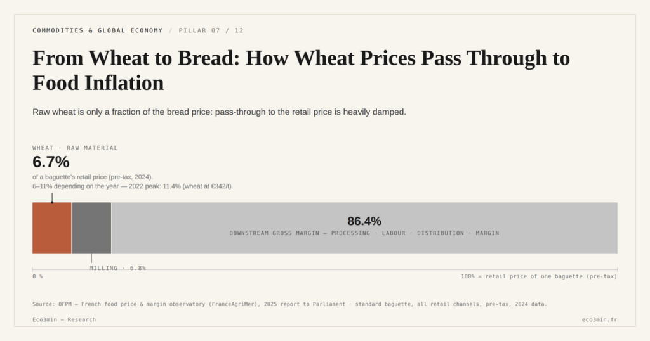This screenshot has height=341, width=650.
Task: Click the OFPM source citation line
Action: (x=289, y=304)
